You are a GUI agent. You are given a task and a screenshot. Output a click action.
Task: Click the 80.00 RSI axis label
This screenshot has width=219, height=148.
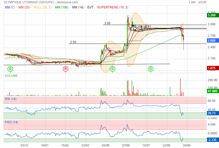212,101
